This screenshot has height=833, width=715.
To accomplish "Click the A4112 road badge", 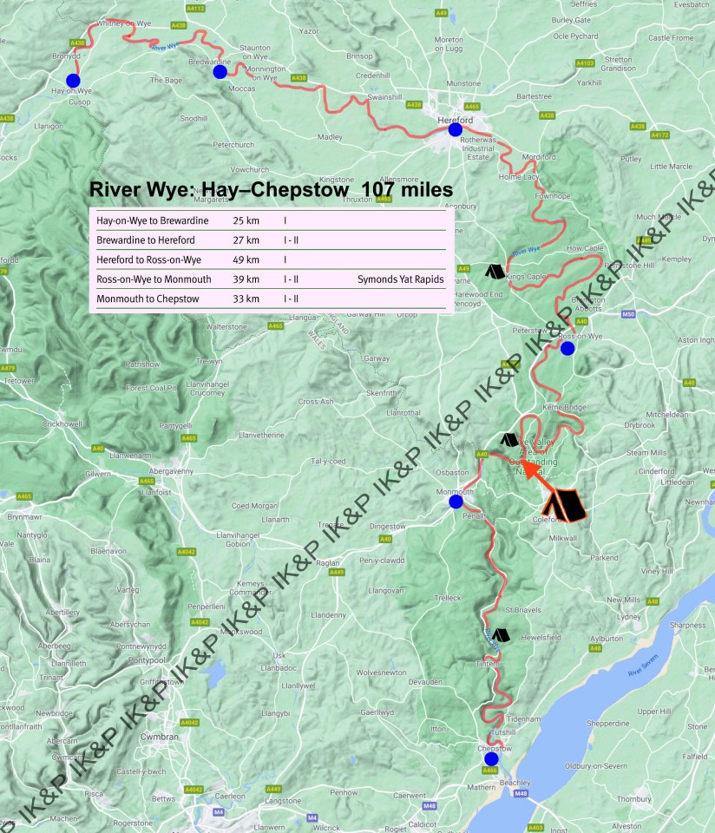I will (196, 9).
